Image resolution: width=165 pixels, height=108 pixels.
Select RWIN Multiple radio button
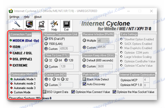84,40
